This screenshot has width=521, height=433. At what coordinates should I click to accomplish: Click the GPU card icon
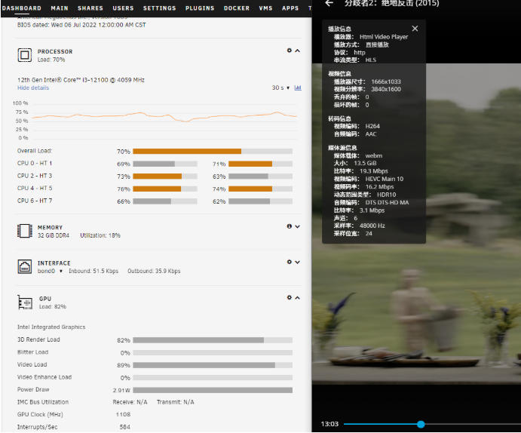(x=25, y=302)
